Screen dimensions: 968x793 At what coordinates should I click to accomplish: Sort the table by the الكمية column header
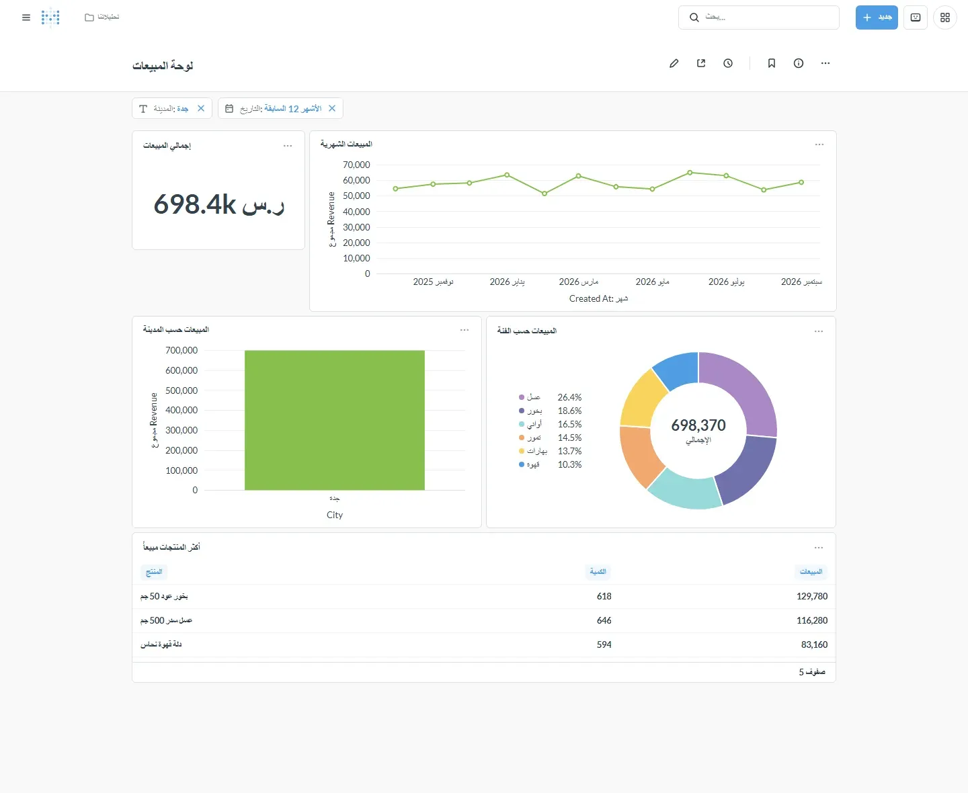tap(598, 572)
